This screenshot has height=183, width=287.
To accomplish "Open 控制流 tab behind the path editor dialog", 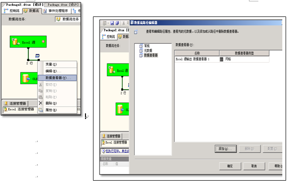I will point(109,37).
